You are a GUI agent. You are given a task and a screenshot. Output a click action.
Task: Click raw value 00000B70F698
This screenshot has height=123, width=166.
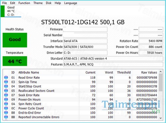(147, 78)
